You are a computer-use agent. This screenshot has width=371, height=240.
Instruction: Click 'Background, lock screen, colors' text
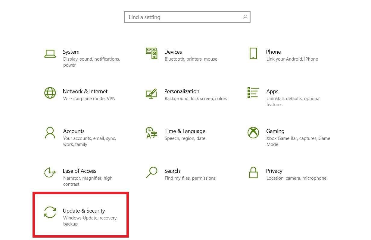(x=196, y=99)
